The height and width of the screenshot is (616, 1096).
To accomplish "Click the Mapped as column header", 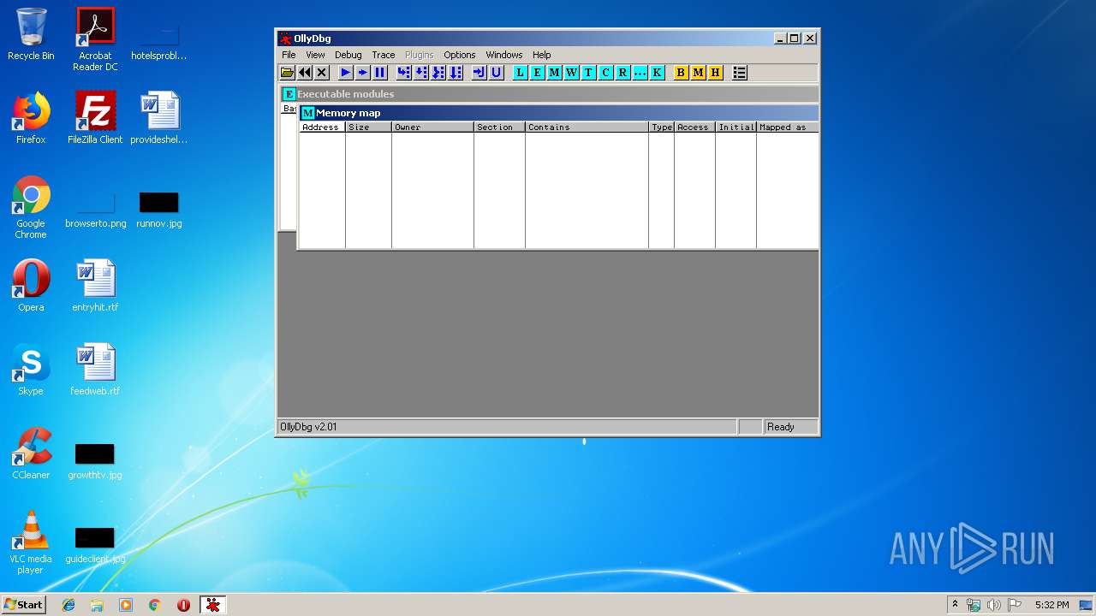I will (x=787, y=127).
